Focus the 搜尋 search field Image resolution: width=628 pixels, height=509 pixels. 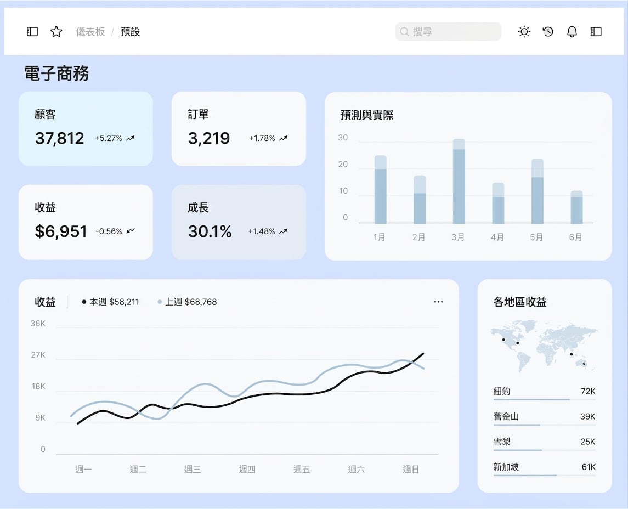[448, 32]
